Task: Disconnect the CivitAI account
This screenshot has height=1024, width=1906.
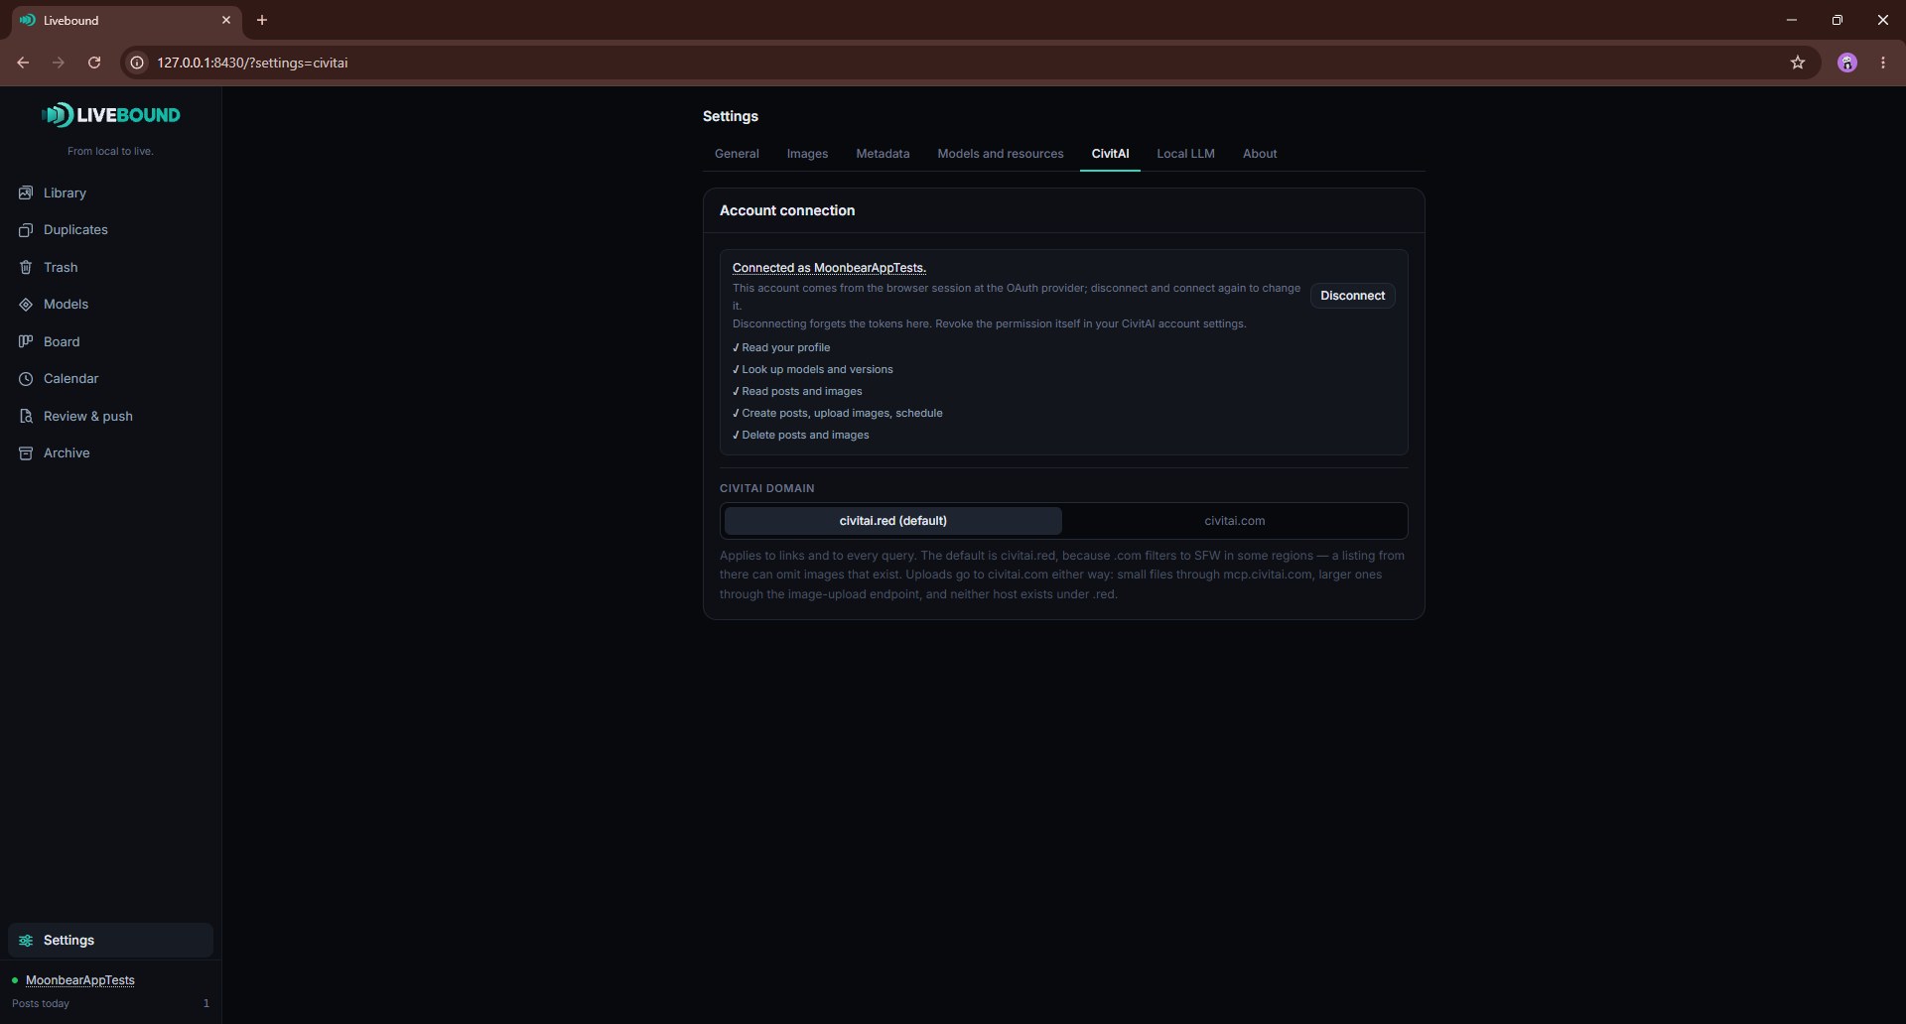Action: (1352, 296)
